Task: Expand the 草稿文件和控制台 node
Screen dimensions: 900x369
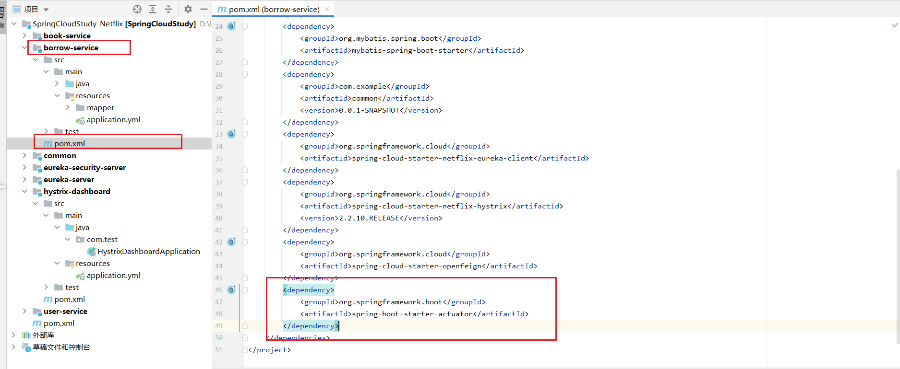Action: coord(13,347)
